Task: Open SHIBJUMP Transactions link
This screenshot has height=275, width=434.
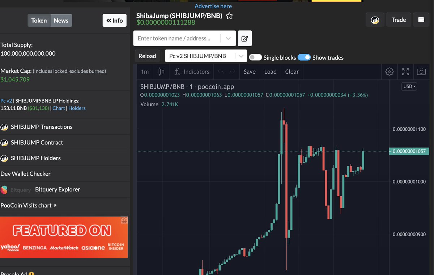Action: point(42,127)
